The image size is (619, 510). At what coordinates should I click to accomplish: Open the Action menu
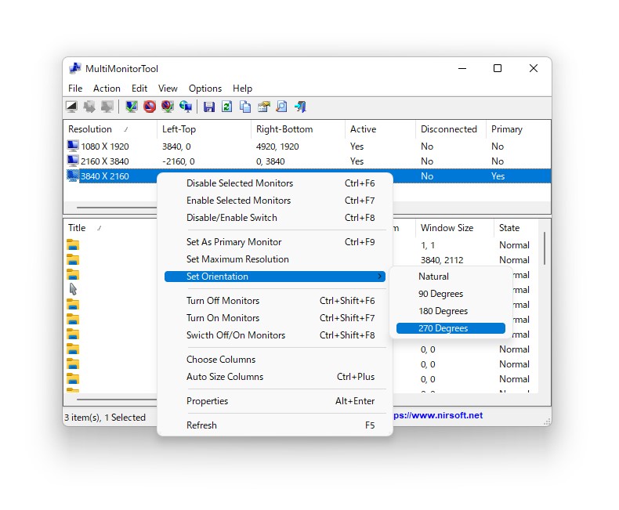pos(107,89)
